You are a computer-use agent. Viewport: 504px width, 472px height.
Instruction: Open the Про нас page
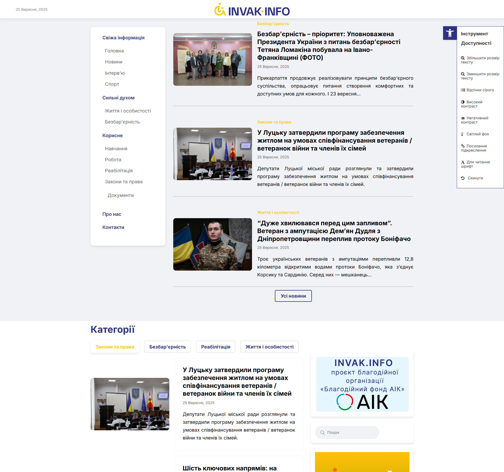point(112,214)
